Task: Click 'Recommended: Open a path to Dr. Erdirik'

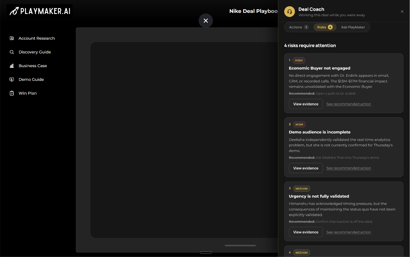Action: coord(322,93)
